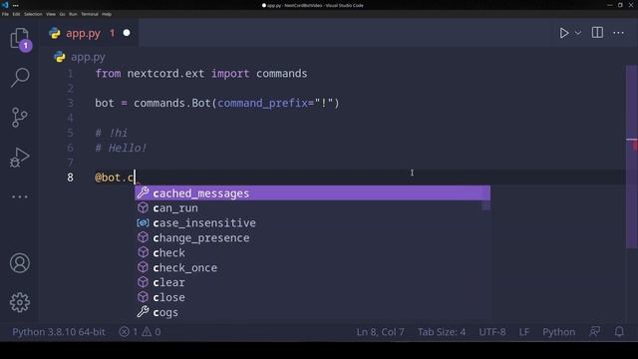Screen dimensions: 638x359
Task: Open the Go menu
Action: (x=62, y=14)
